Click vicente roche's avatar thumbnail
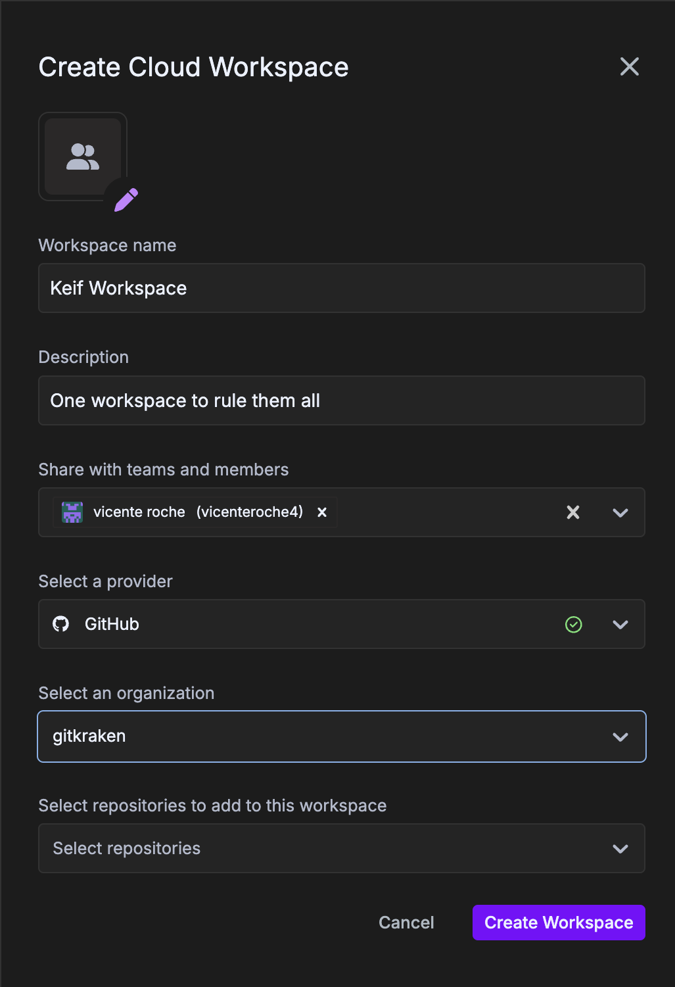Viewport: 675px width, 987px height. point(72,512)
